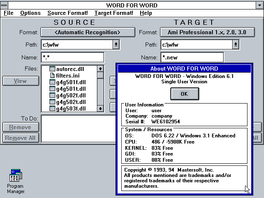This screenshot has height=198, width=264.
Task: Open the File menu
Action: (8, 13)
